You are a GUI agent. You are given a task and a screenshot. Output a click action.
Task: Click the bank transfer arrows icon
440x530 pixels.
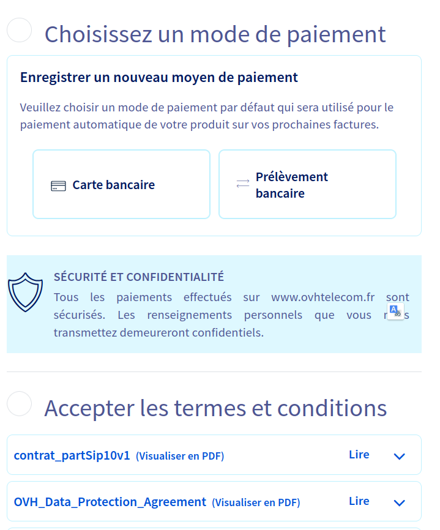243,184
